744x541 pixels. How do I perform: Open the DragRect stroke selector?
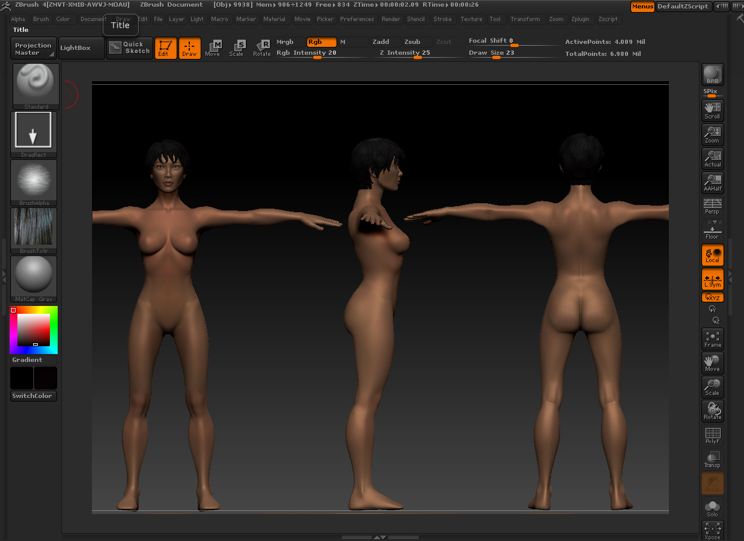[34, 135]
